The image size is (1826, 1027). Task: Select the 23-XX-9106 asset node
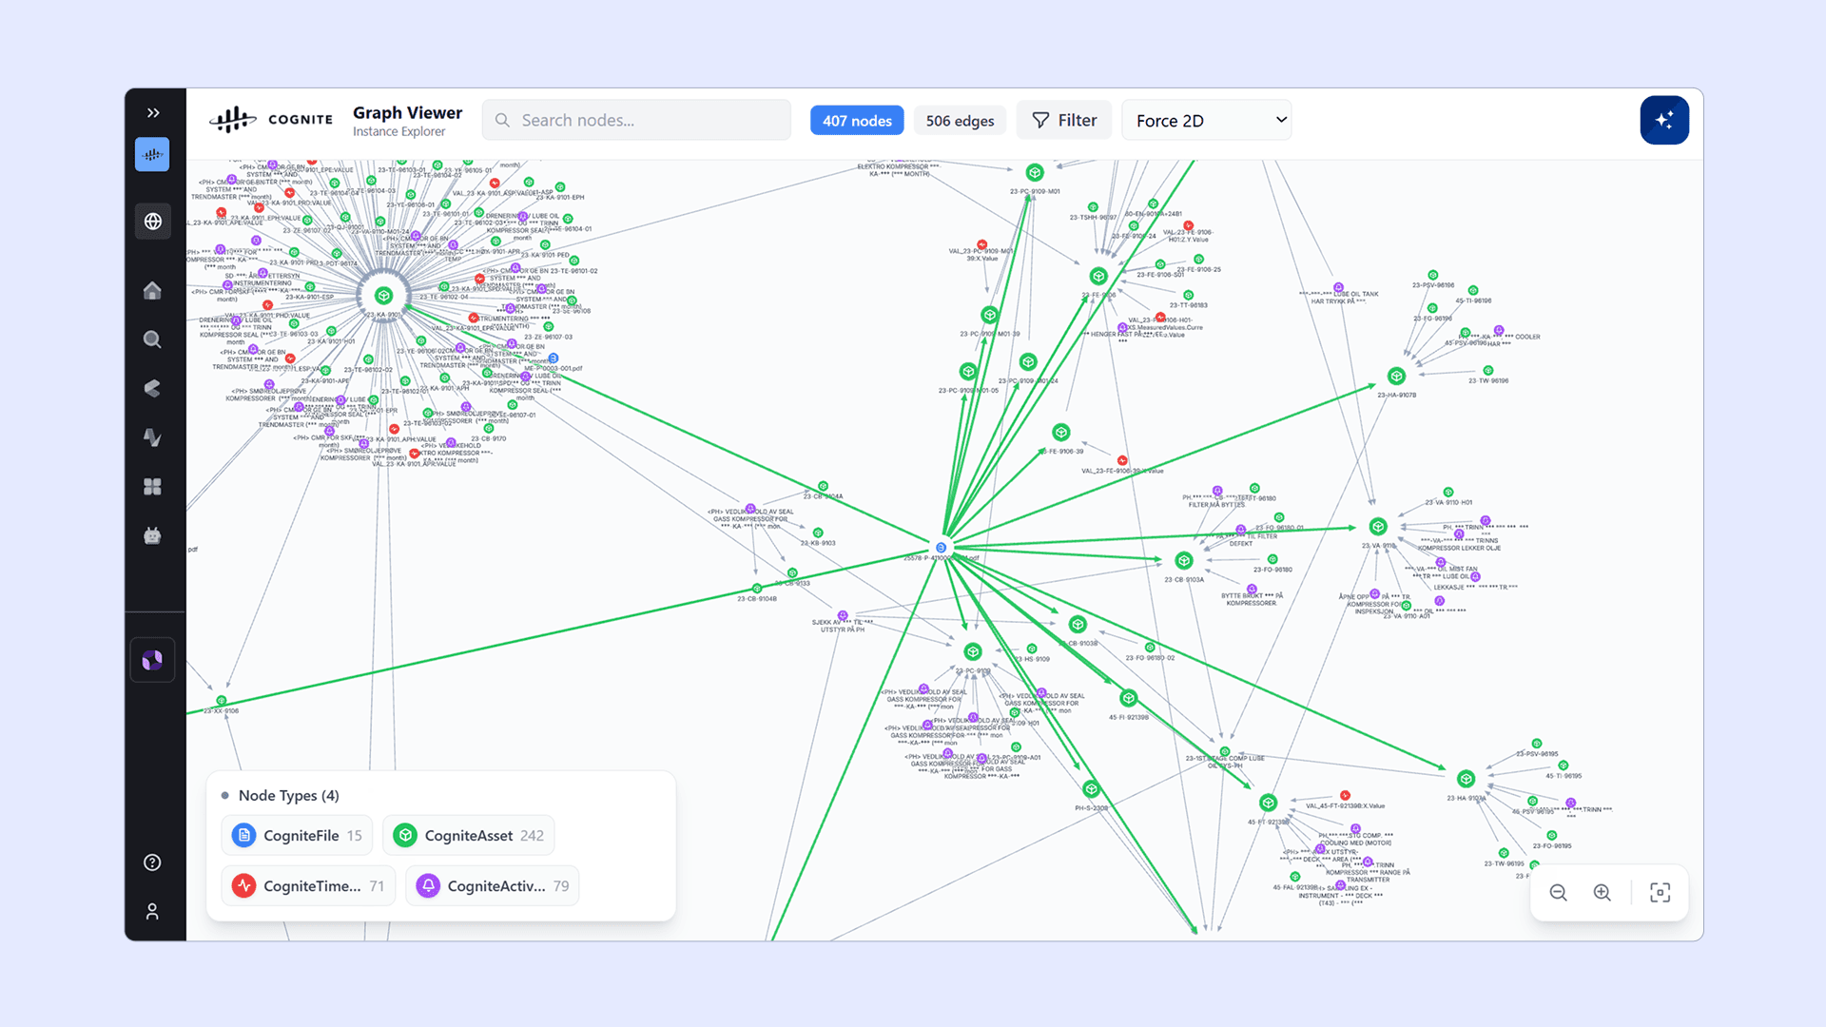(222, 701)
